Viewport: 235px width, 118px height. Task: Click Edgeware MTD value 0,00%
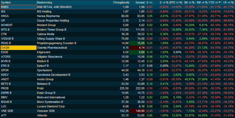click(177, 52)
